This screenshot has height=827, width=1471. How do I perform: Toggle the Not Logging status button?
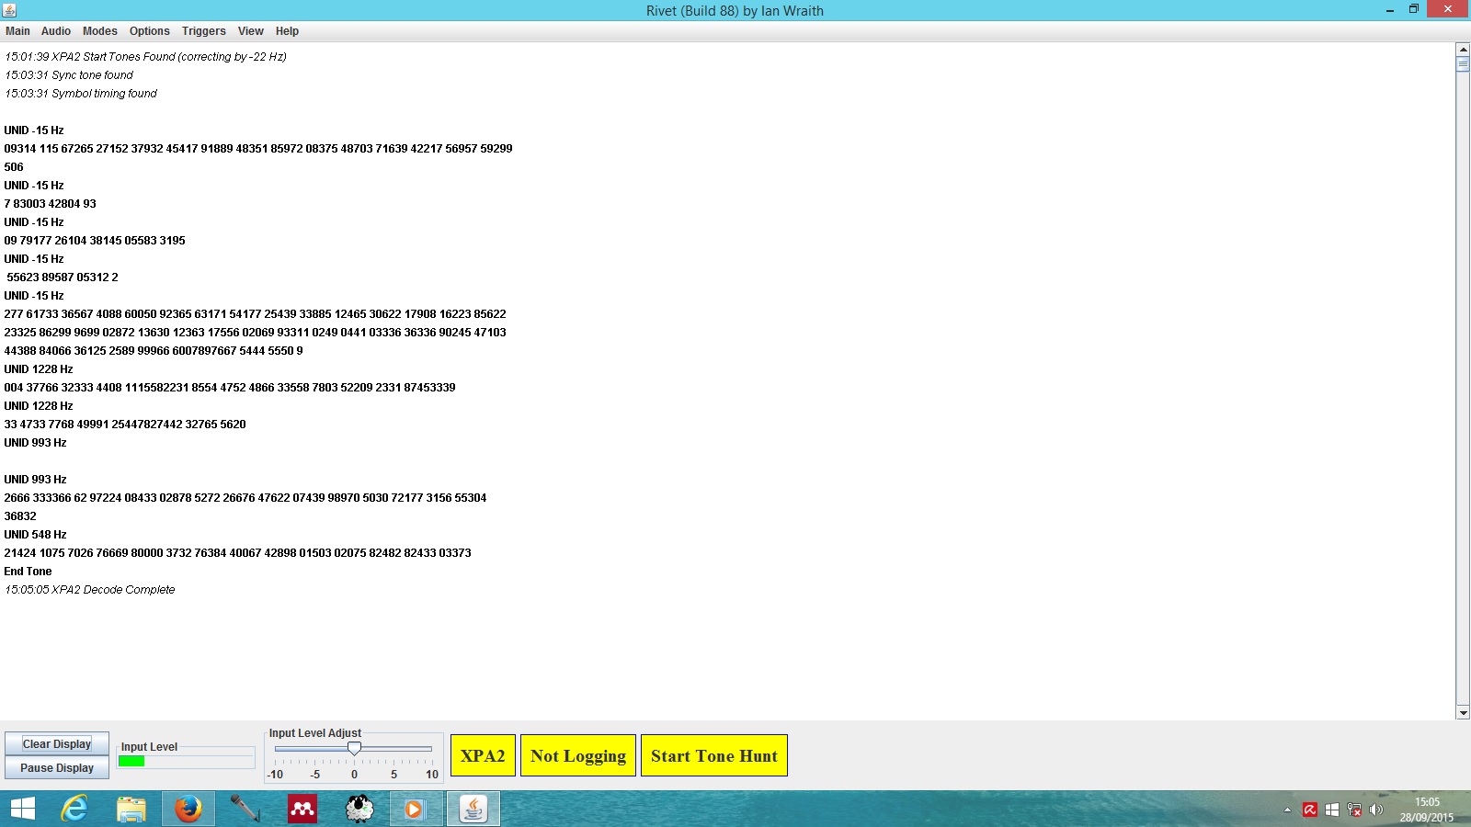pyautogui.click(x=577, y=755)
